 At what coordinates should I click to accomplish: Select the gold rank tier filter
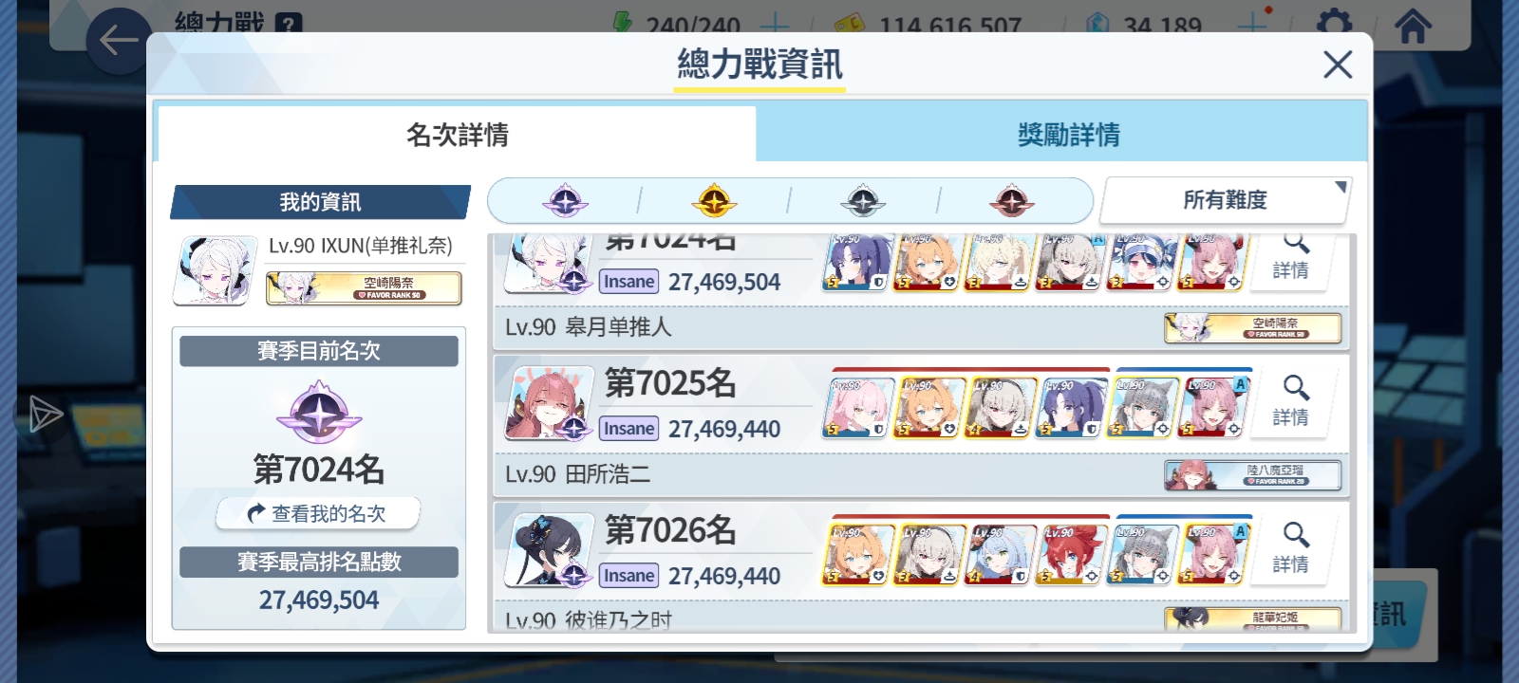[714, 201]
